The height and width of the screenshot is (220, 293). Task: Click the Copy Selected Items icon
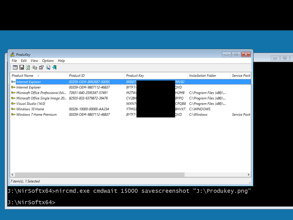tap(35, 67)
